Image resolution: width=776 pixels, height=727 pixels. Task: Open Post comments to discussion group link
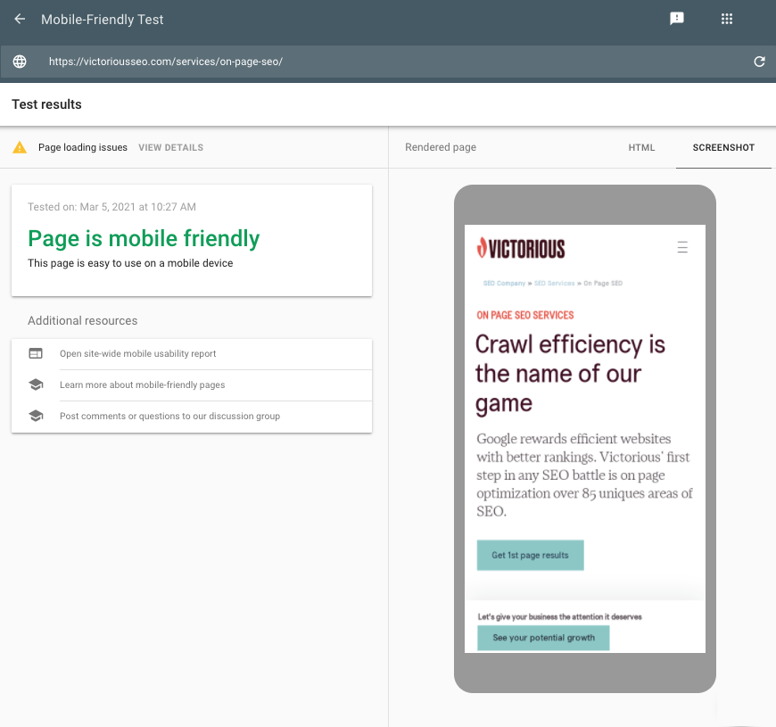pos(169,416)
